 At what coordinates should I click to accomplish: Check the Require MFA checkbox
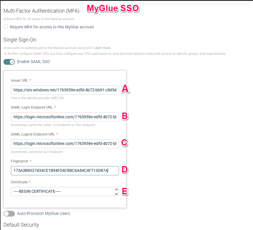click(5, 27)
